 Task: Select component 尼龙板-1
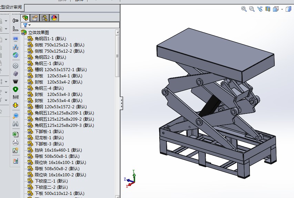[x=49, y=137]
